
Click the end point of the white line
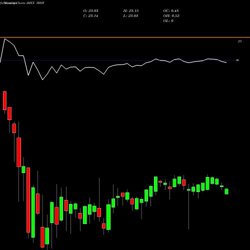(226, 62)
